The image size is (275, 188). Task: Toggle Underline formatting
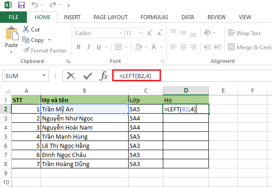[x=99, y=47]
